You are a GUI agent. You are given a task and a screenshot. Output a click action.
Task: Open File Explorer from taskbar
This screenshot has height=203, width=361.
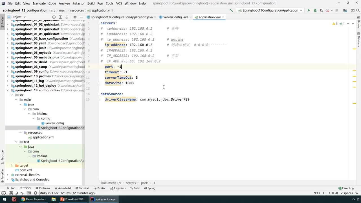[53, 199]
